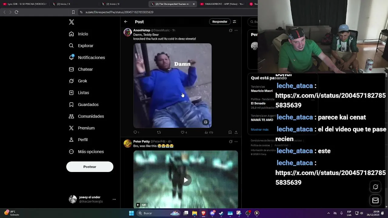Open Perfil in the sidebar
388x218 pixels.
[79, 140]
